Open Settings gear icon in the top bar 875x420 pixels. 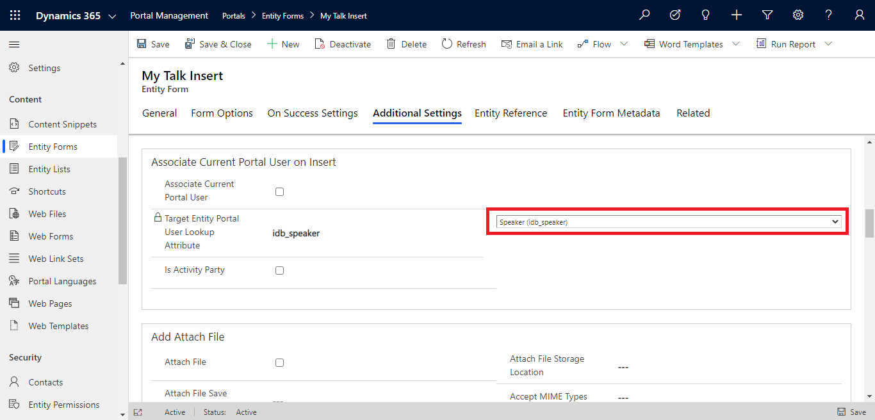point(798,15)
